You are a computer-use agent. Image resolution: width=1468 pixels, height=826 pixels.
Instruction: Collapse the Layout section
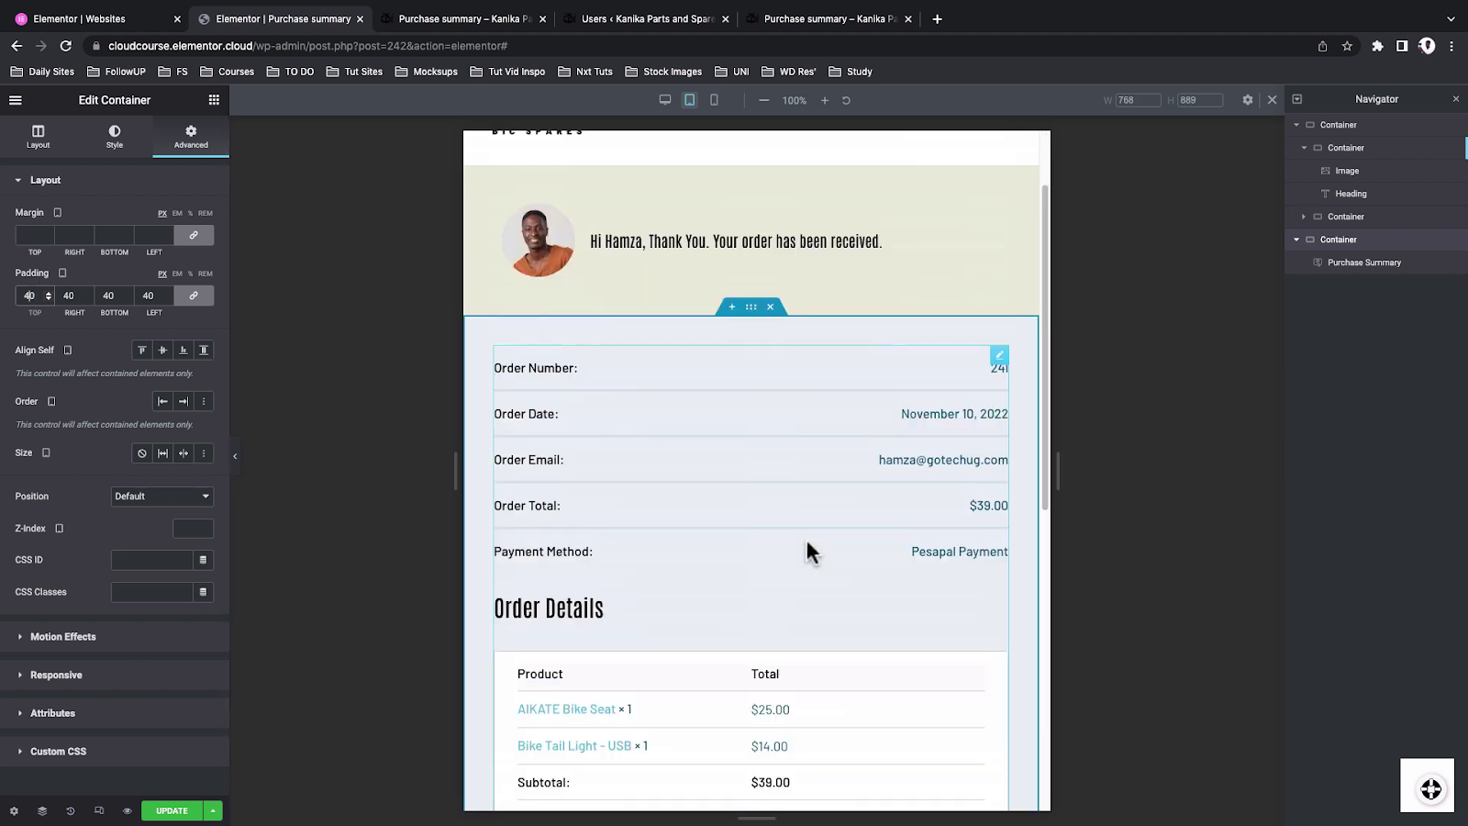pyautogui.click(x=115, y=180)
